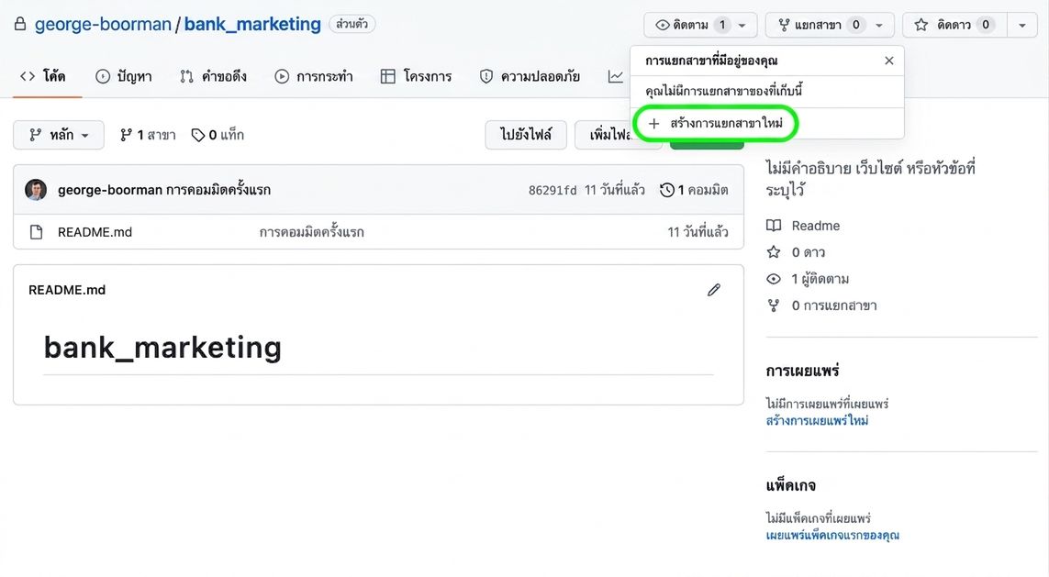Viewport: 1049px width, 577px height.
Task: Open commit hash 86291fd
Action: [x=552, y=190]
